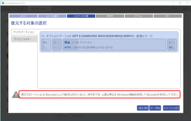Click the 203.93 GB free space text
Screen dimensions: 191x121
(x=93, y=48)
